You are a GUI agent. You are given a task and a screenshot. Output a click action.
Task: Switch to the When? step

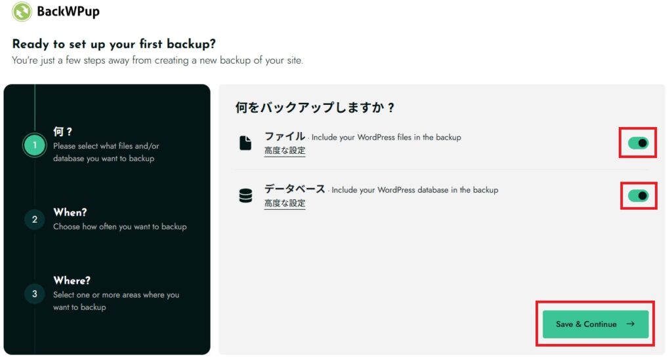coord(70,212)
